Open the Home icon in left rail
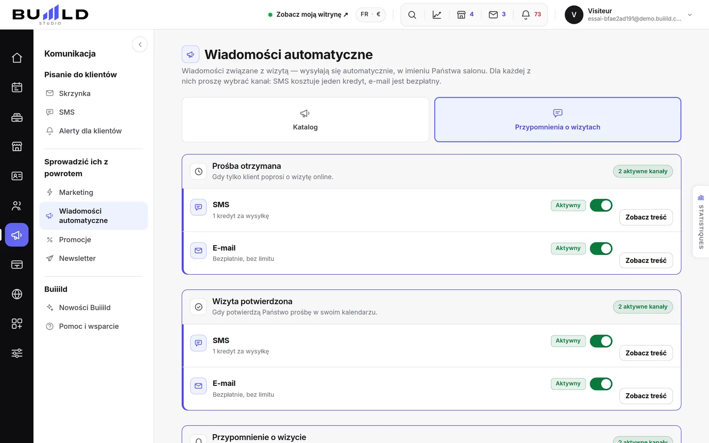 (x=17, y=58)
